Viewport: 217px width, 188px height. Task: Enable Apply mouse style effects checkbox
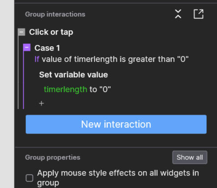(x=29, y=178)
